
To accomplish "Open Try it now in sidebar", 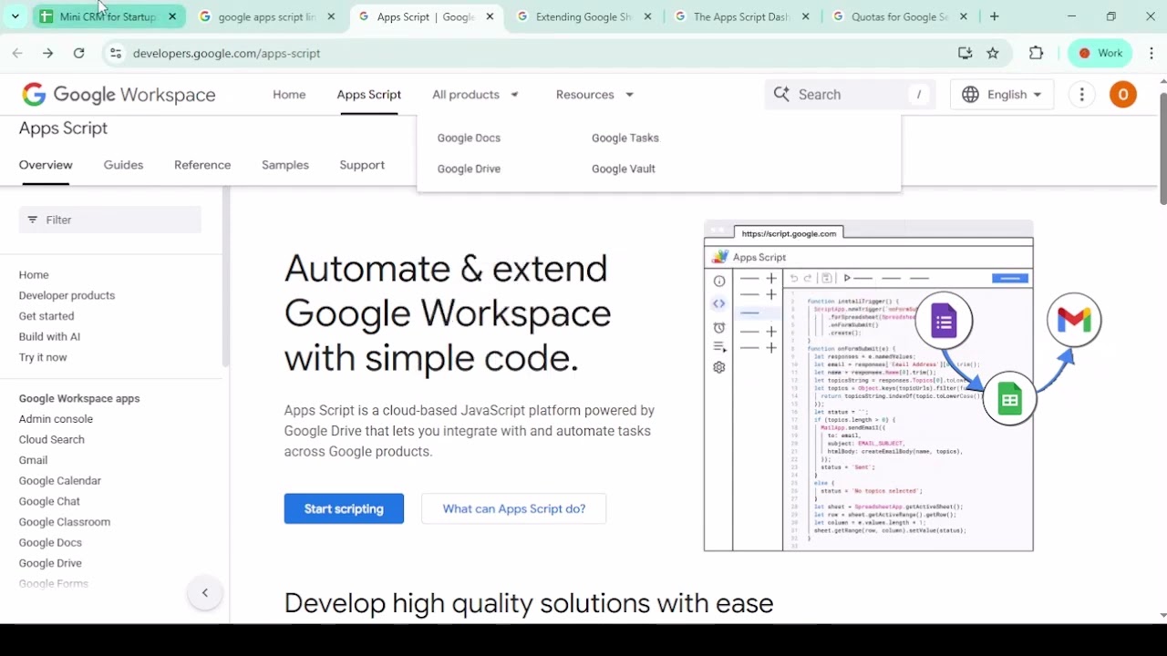I will 43,357.
